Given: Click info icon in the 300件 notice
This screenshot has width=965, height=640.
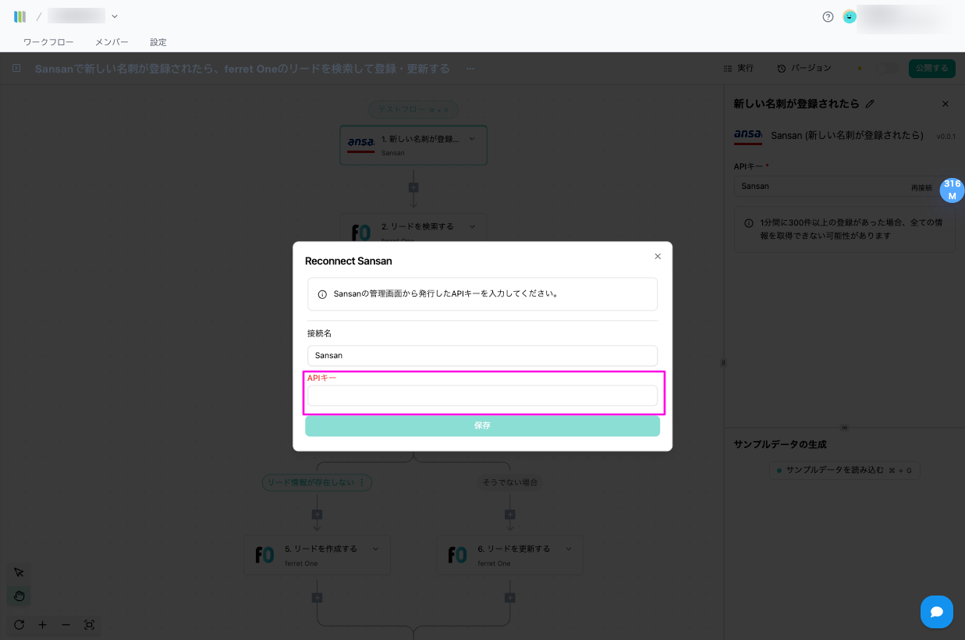Looking at the screenshot, I should [749, 222].
